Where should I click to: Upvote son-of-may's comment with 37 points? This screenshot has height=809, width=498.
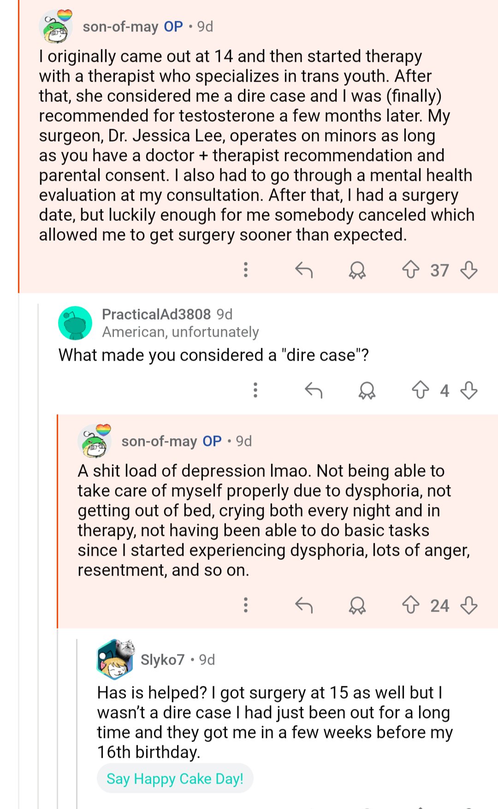[x=410, y=269]
